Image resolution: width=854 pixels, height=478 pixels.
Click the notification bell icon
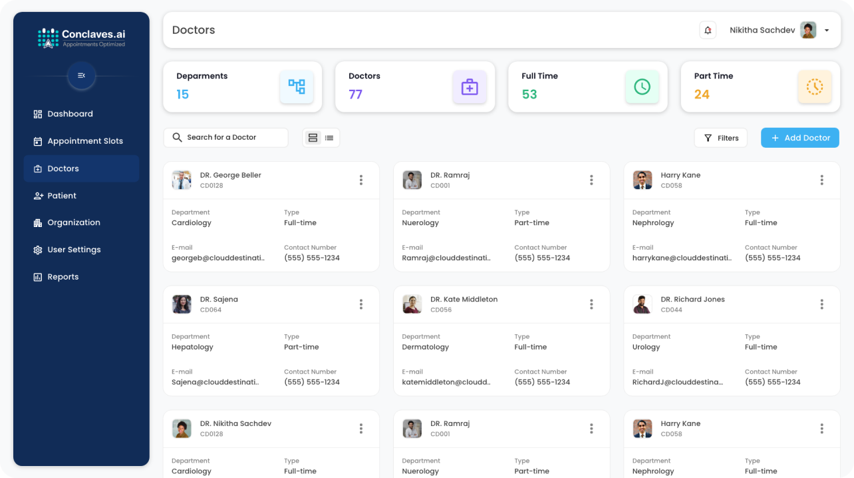[708, 30]
